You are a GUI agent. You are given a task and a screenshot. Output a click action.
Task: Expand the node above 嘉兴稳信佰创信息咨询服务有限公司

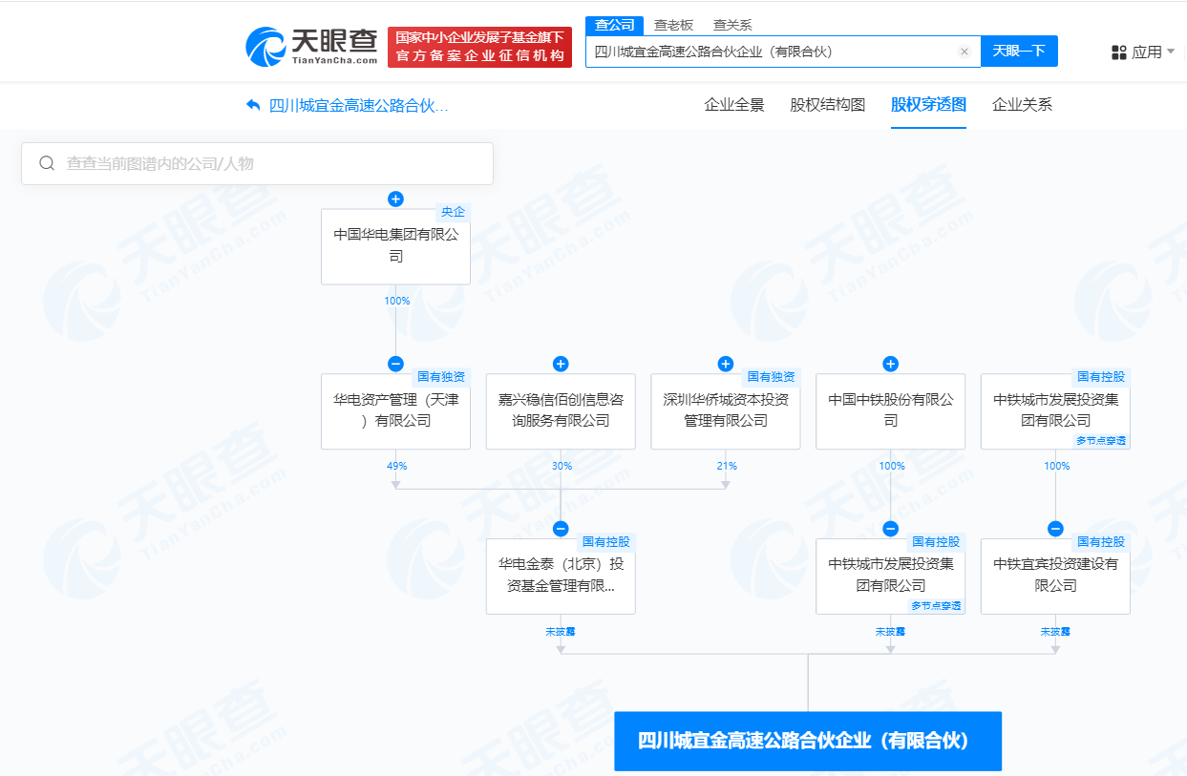[x=561, y=364]
